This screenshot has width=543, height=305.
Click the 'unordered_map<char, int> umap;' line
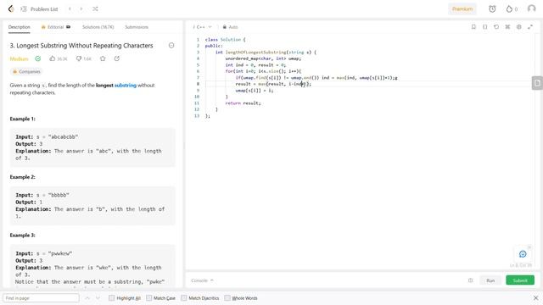click(263, 58)
